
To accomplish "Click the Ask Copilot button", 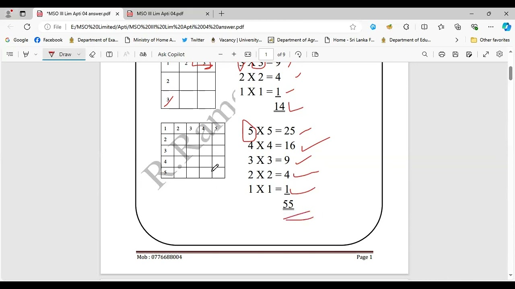I will (x=171, y=54).
